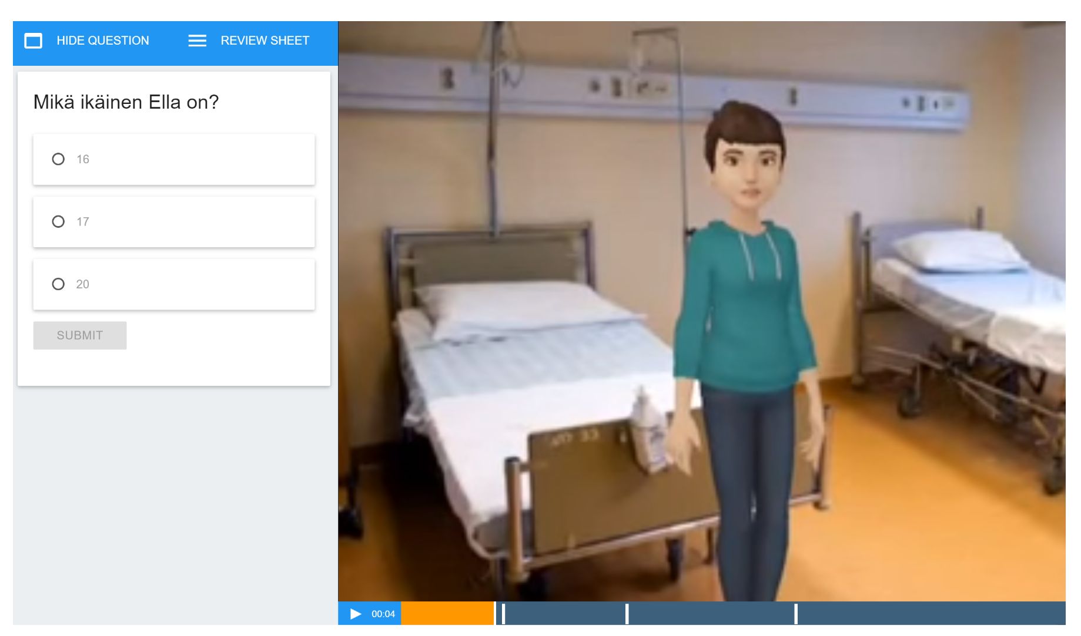
Task: Click the Hide Question window icon
Action: pyautogui.click(x=34, y=41)
